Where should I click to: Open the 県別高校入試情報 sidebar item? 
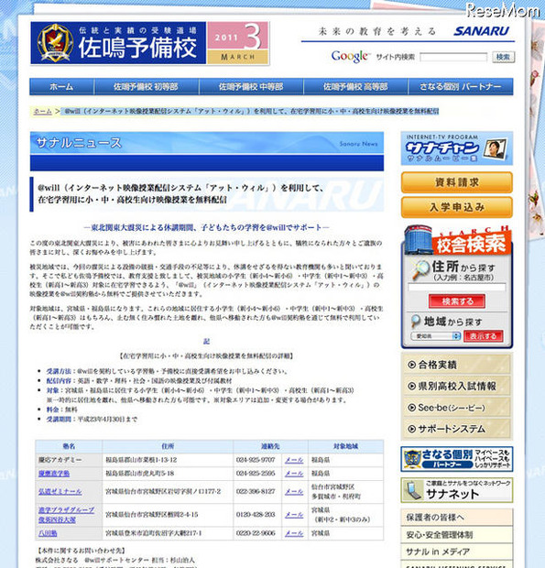[x=457, y=386]
